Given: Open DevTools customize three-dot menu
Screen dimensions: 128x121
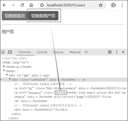Looking at the screenshot, I should [x=117, y=52].
